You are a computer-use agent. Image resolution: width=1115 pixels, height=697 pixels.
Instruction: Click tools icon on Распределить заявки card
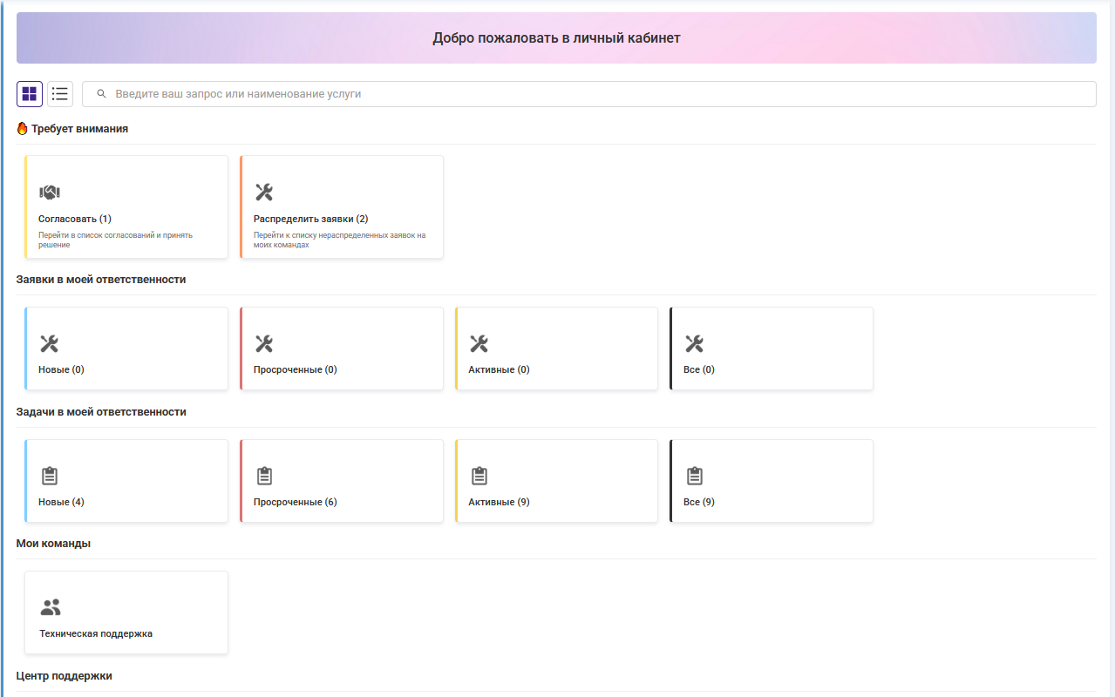[264, 193]
